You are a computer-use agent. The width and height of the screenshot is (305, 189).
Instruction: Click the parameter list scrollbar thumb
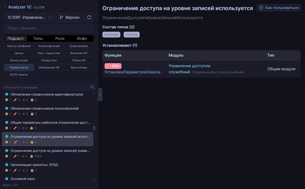click(94, 128)
